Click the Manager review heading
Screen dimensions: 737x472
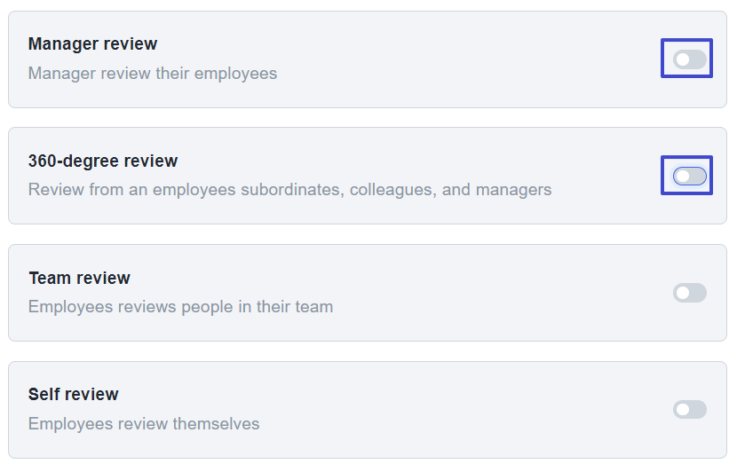click(x=92, y=43)
